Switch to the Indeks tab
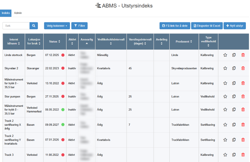 click(x=6, y=13)
